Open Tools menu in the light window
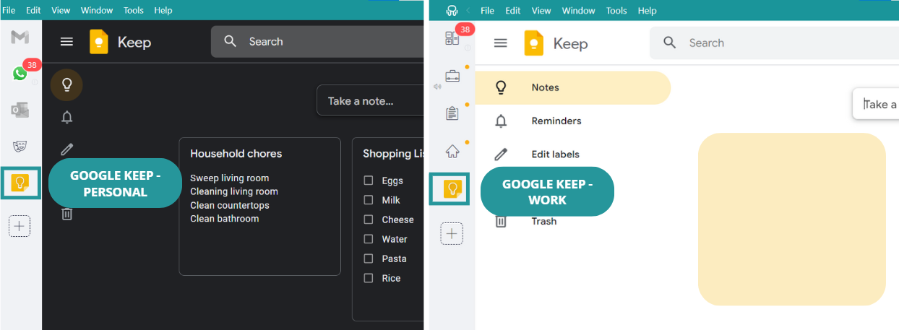Screen dimensions: 899x330 tap(616, 10)
